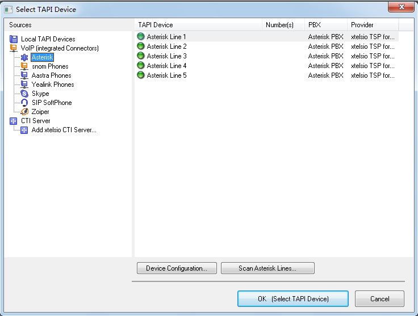Click xtelsio TSP provider cell of Line 2
Image resolution: width=418 pixels, height=316 pixels.
373,47
